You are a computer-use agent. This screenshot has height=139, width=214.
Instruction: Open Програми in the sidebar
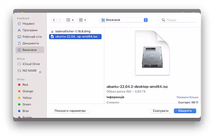coord(30,30)
